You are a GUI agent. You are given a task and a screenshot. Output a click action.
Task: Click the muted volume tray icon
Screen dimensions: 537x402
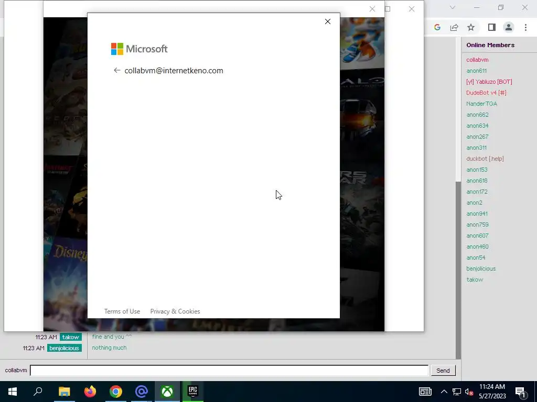469,392
